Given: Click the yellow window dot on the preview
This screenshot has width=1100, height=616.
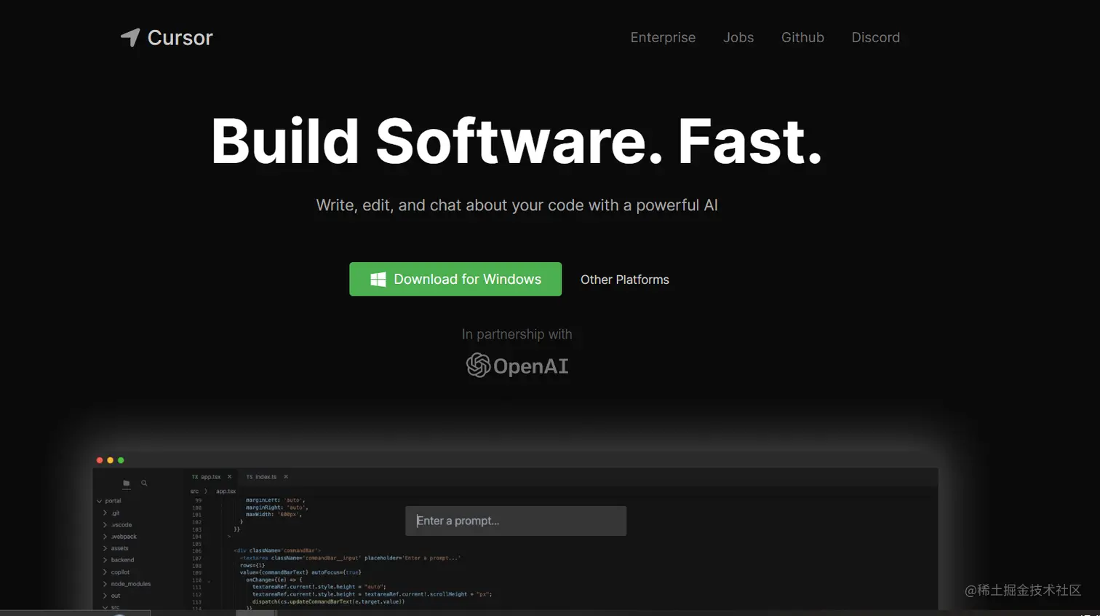Looking at the screenshot, I should click(110, 460).
